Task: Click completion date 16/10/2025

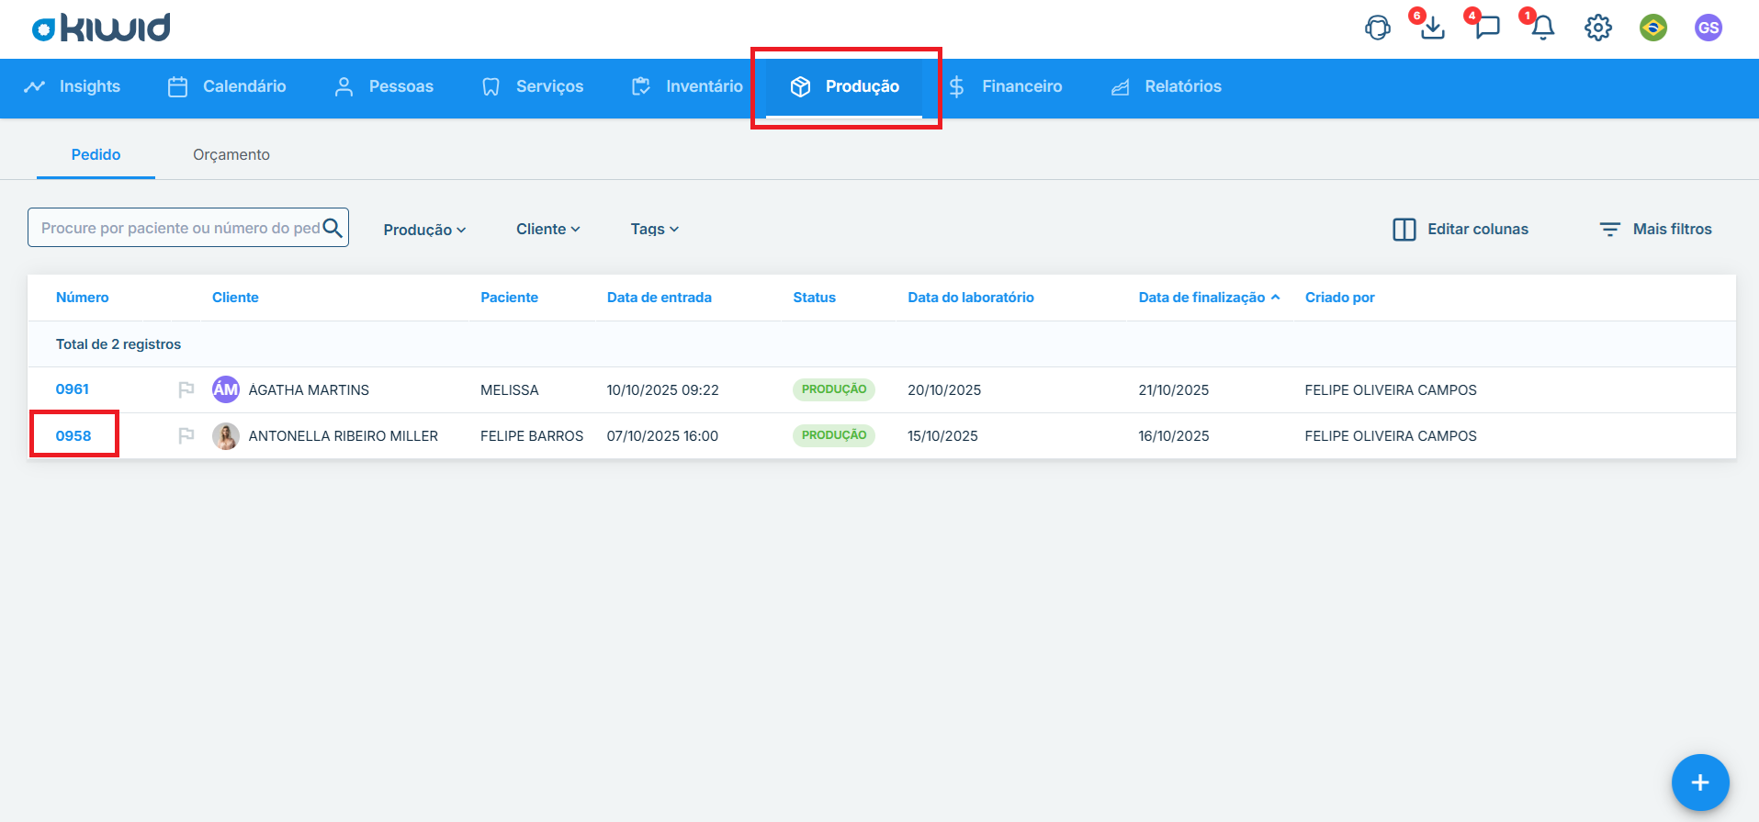Action: pos(1173,436)
